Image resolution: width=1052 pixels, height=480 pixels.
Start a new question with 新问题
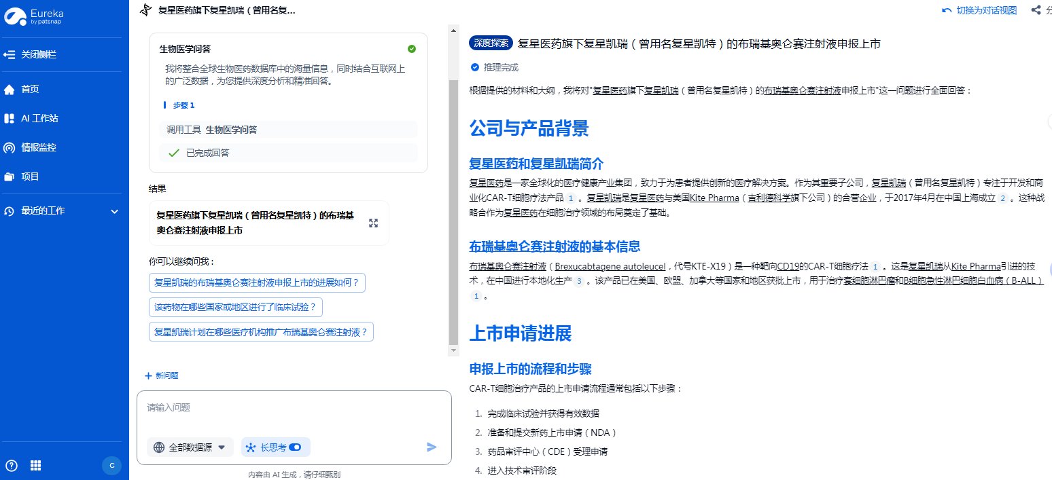pos(162,375)
